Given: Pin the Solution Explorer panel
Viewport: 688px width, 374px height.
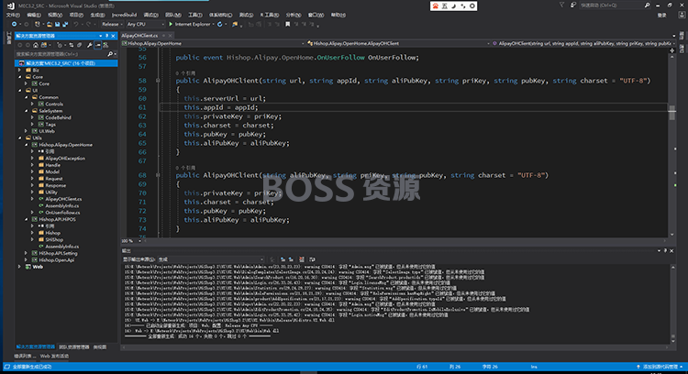Looking at the screenshot, I should 106,36.
